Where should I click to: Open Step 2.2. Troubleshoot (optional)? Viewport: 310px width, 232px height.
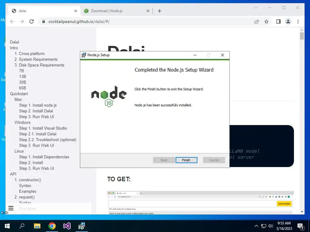click(48, 140)
